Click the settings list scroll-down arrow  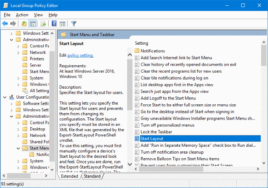pyautogui.click(x=264, y=163)
